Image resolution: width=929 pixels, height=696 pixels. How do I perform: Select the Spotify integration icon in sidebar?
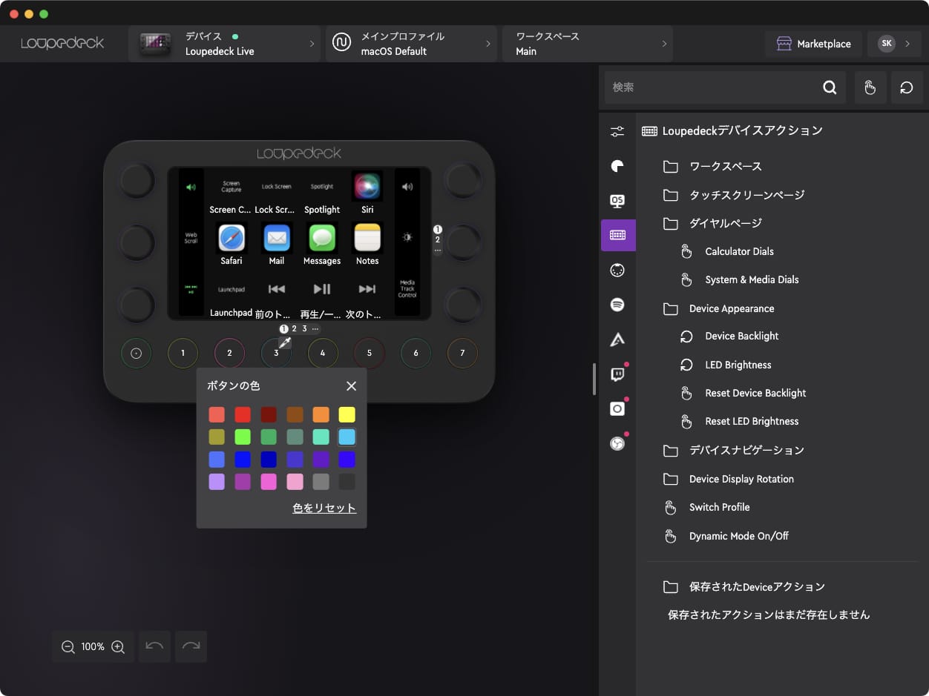click(618, 305)
